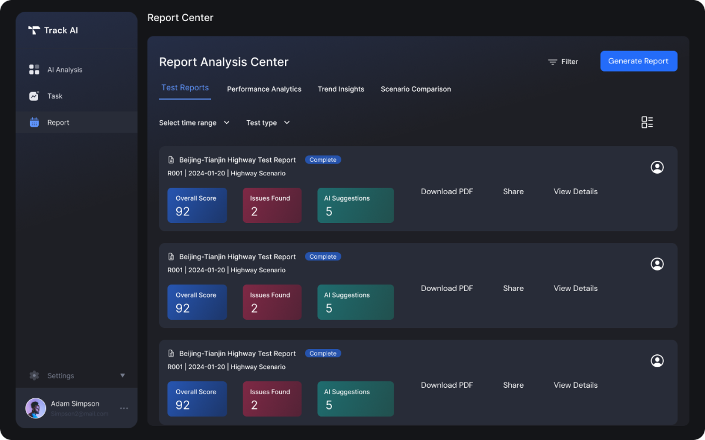This screenshot has height=440, width=705.
Task: Select Report in the sidebar
Action: 76,123
